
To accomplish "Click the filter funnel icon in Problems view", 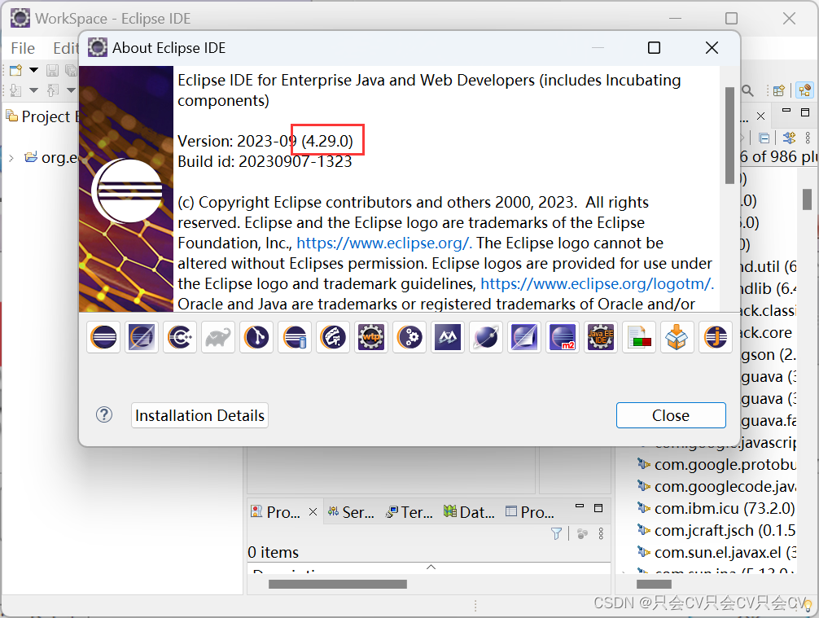I will pos(556,533).
